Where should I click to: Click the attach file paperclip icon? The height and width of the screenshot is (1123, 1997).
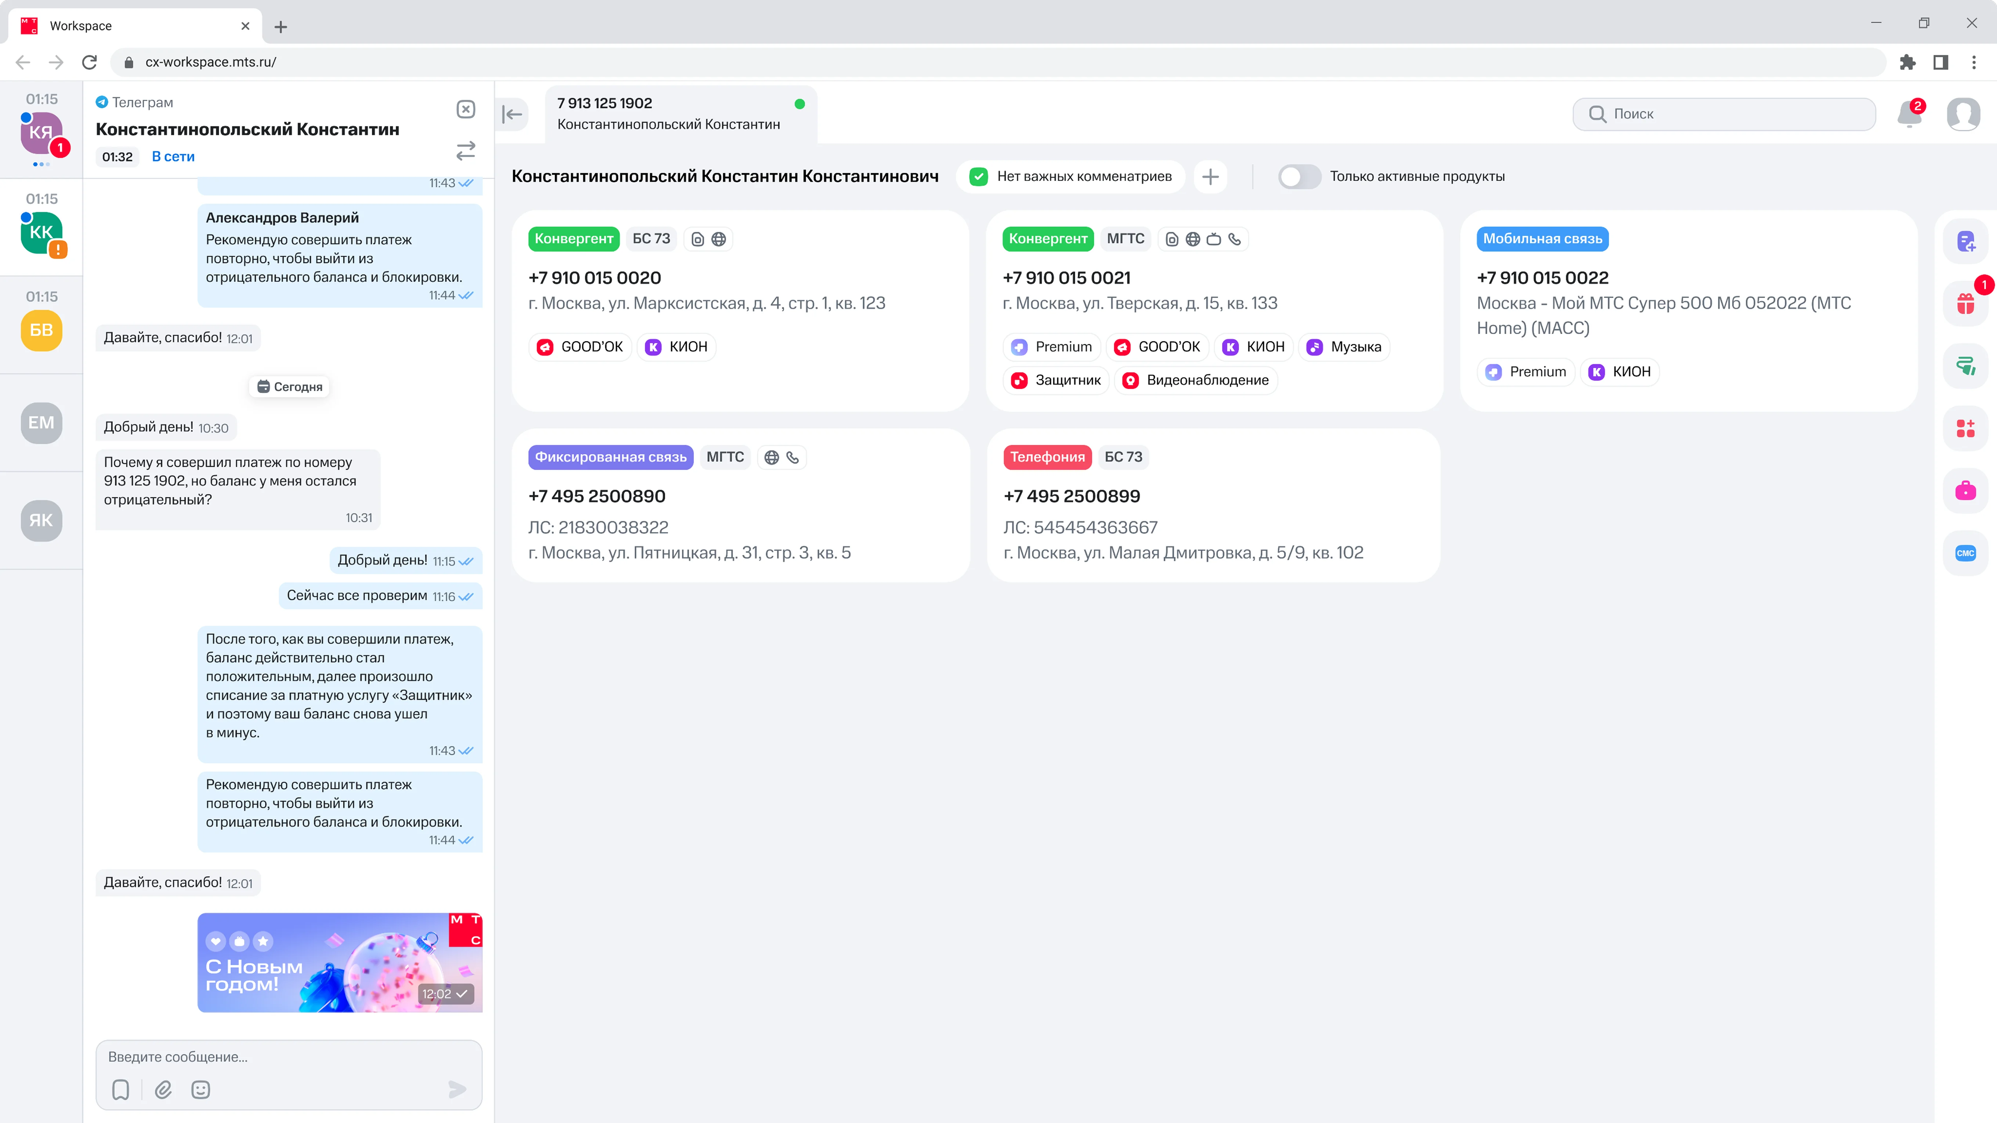pyautogui.click(x=163, y=1090)
